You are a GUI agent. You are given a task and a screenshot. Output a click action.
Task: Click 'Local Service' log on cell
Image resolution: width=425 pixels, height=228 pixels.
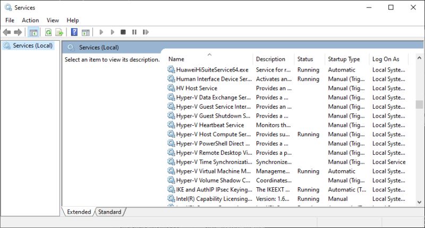click(x=389, y=162)
